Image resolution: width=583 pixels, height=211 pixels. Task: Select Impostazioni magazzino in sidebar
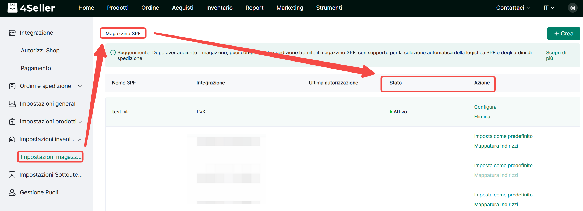[x=51, y=157]
